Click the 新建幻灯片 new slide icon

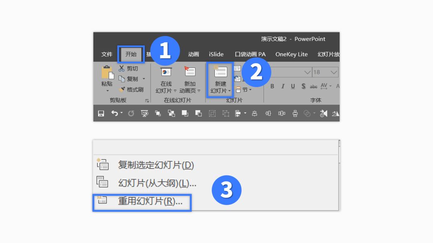click(x=220, y=72)
